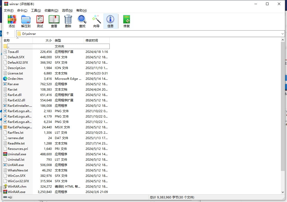Click the 46,292 size value
This screenshot has height=202, width=287.
tap(47, 170)
